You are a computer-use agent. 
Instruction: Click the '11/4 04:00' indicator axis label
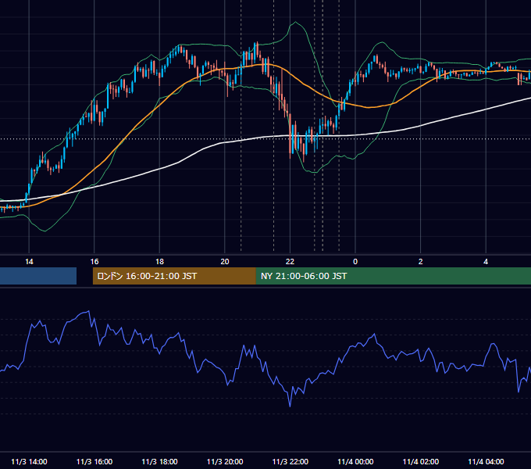tap(486, 461)
